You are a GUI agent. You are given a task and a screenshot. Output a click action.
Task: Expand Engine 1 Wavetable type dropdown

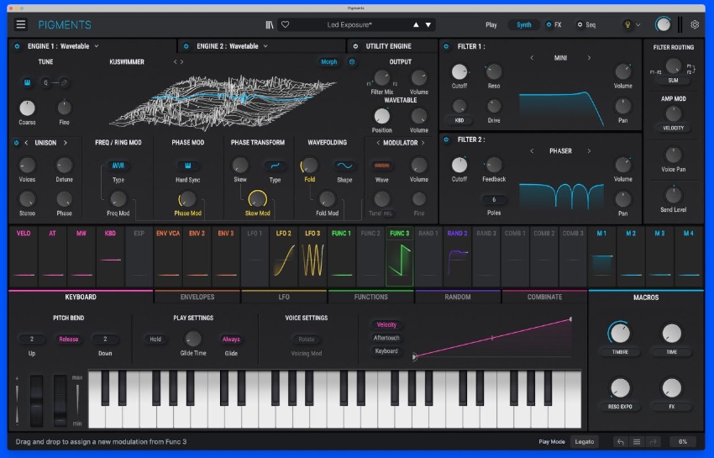(97, 46)
